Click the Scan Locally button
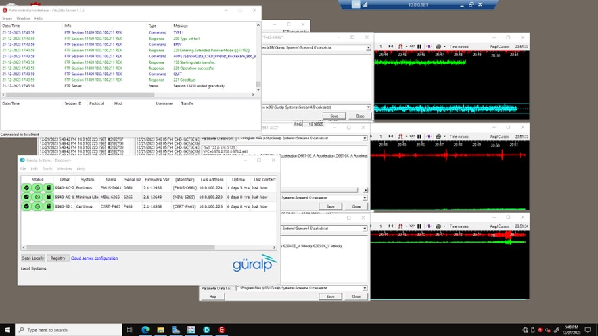 [x=33, y=258]
